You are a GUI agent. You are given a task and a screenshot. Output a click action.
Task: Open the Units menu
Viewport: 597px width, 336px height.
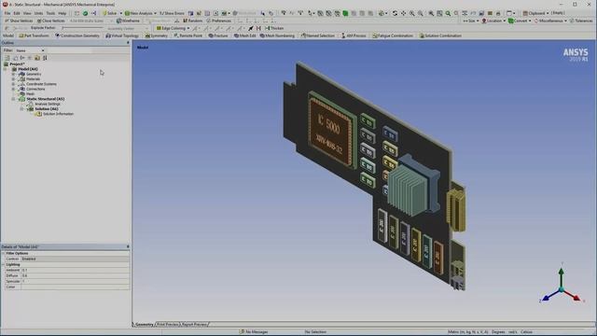(39, 13)
